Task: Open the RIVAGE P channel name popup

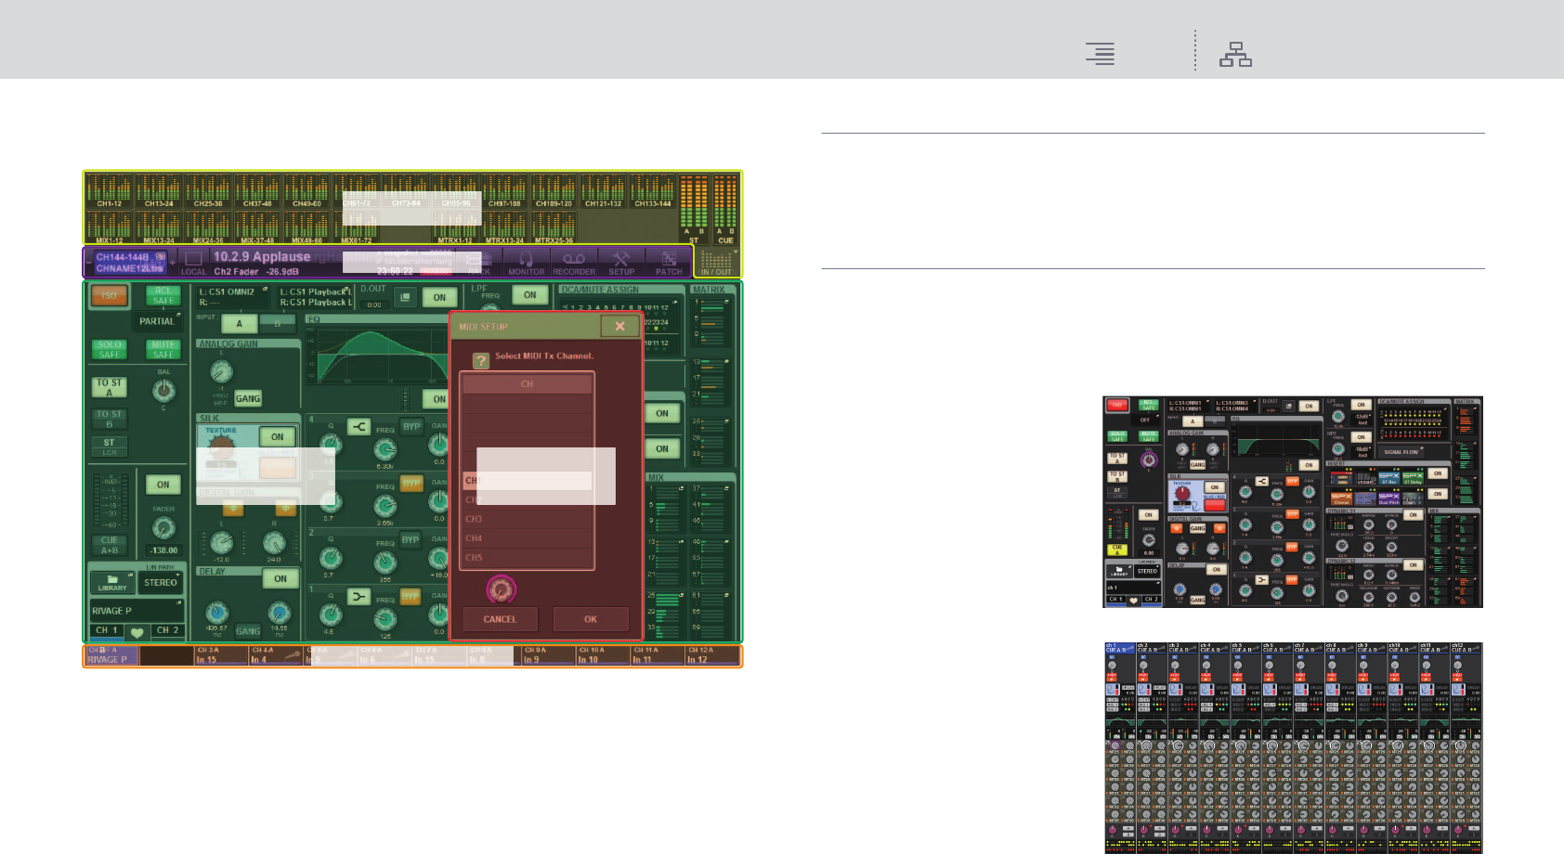Action: coord(137,611)
